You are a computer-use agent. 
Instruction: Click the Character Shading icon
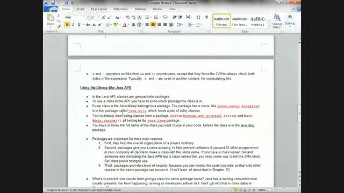coord(133,25)
